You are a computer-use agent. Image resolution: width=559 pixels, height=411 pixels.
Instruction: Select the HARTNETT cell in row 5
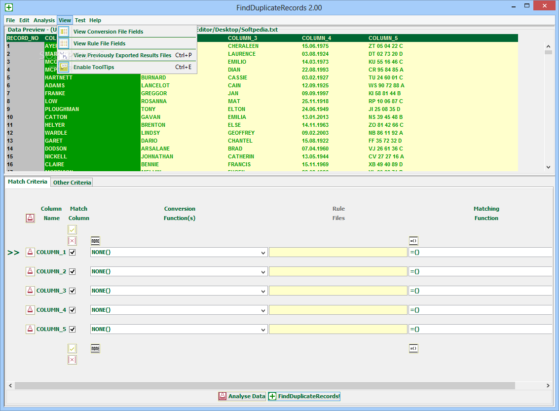pyautogui.click(x=92, y=77)
